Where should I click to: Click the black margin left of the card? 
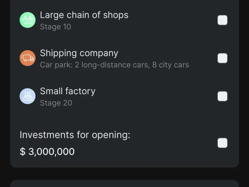coord(5,86)
